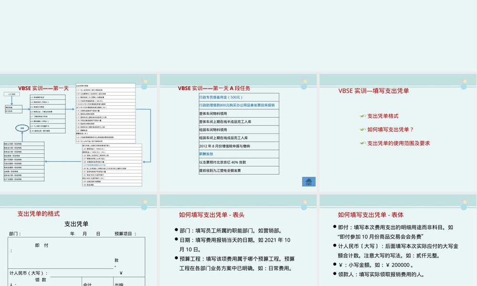
Task: Click the title VBSE 实训—填写支出凭单
Action: pos(373,91)
